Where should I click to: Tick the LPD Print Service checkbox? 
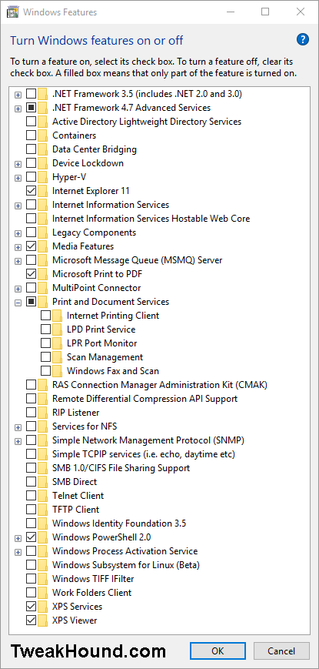pos(45,329)
